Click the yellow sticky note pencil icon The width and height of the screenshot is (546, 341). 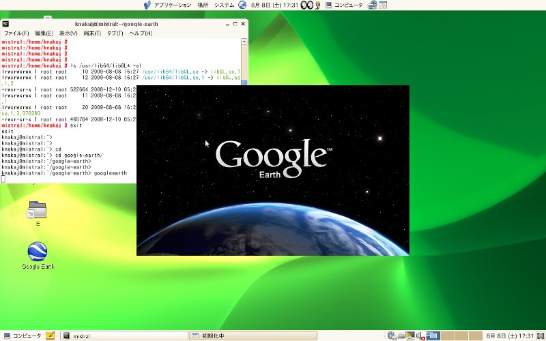coord(50,336)
